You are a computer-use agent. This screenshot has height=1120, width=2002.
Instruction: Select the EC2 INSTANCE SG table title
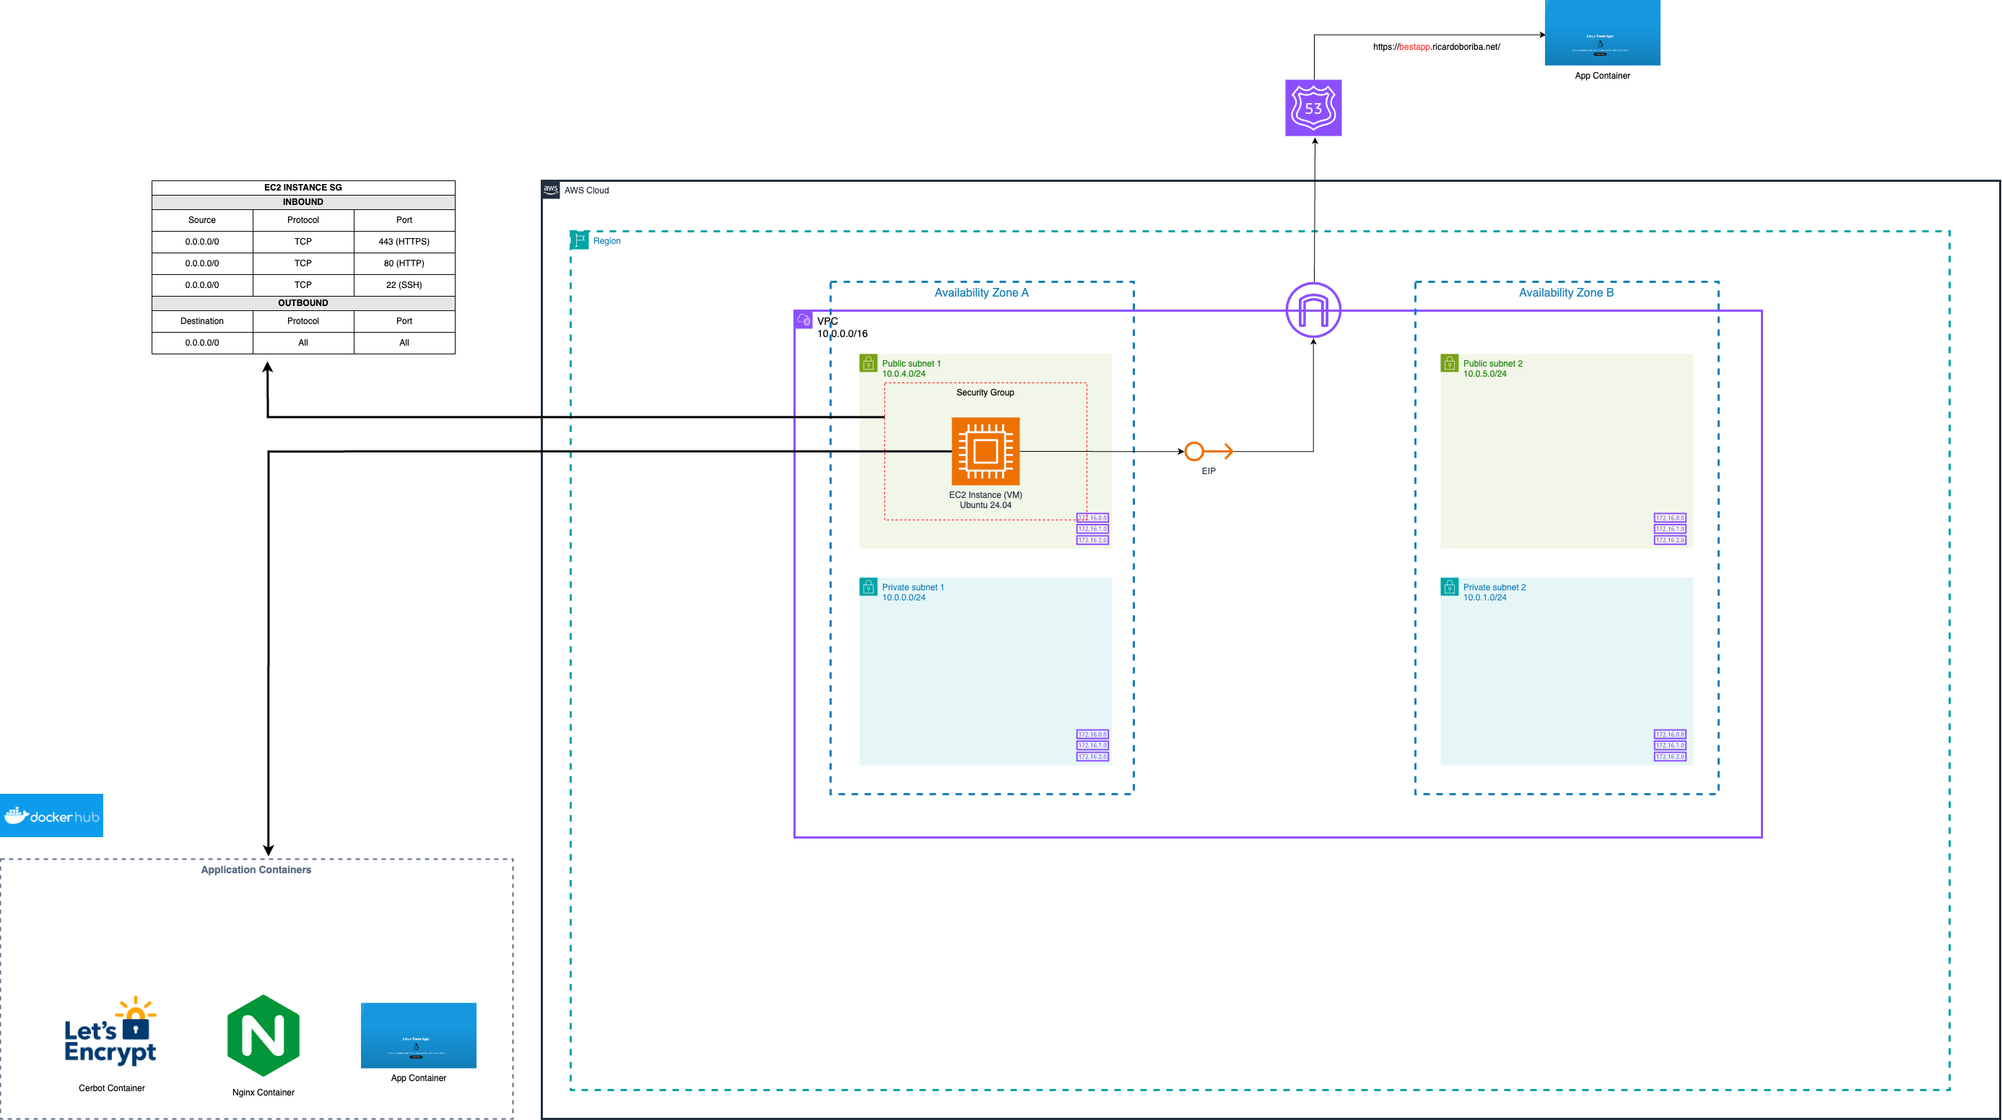click(303, 187)
